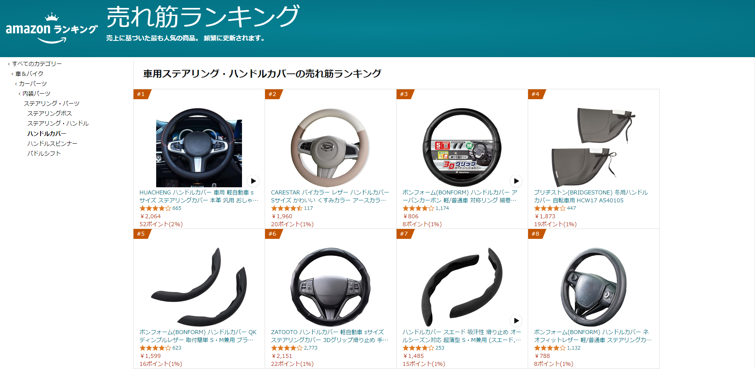Image resolution: width=755 pixels, height=369 pixels.
Task: Click the star rating of the #8 BONFORM cover
Action: coord(550,348)
